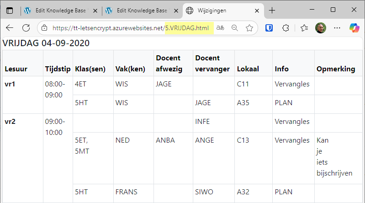Open the tab actions menu icon

click(10, 11)
